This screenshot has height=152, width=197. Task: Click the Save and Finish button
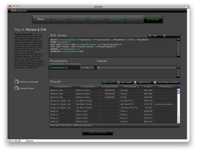click(x=98, y=132)
